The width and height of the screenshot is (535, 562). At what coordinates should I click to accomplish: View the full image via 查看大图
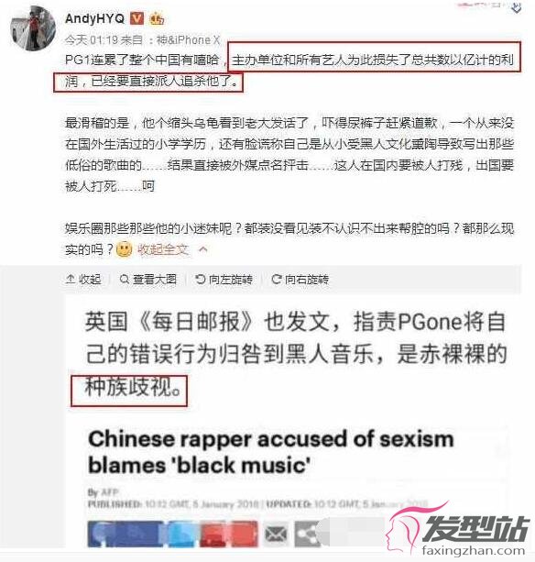click(x=148, y=279)
